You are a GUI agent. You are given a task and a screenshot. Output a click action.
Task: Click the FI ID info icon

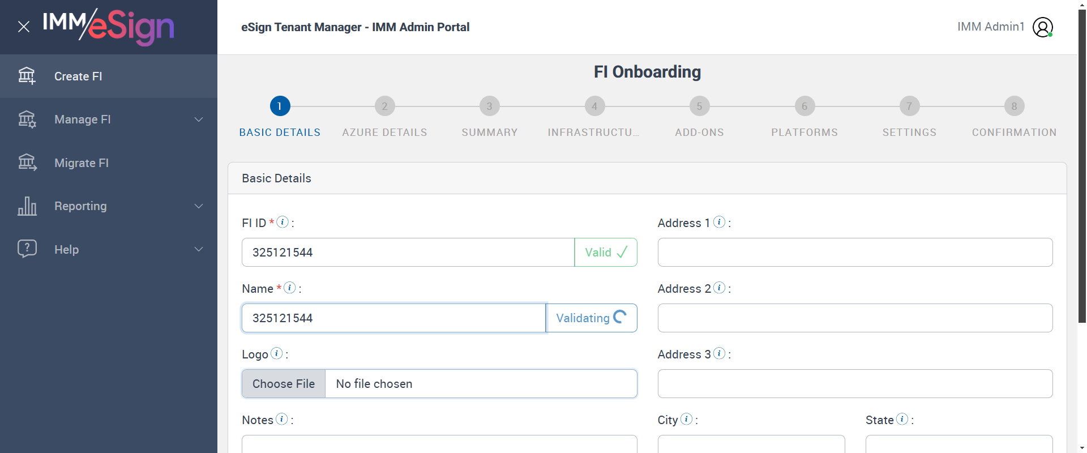click(x=283, y=222)
